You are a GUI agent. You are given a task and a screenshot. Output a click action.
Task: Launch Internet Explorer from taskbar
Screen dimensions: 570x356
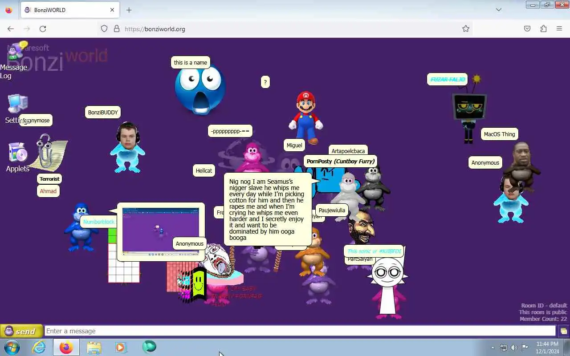[39, 347]
